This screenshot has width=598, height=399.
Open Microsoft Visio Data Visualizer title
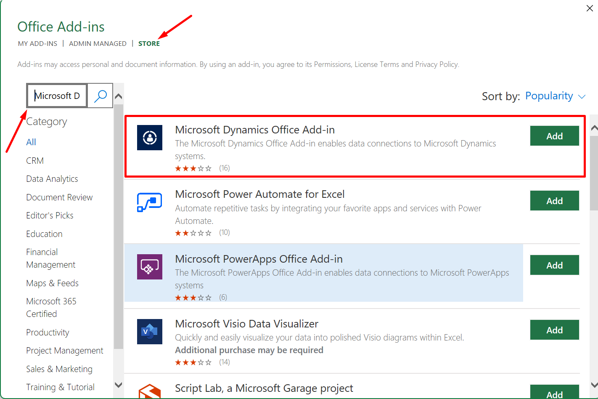pos(247,324)
